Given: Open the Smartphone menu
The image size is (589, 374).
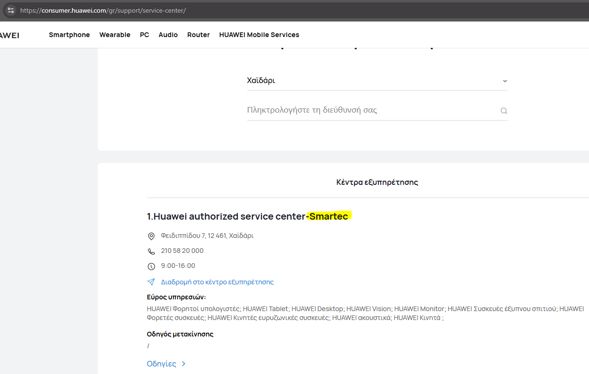Looking at the screenshot, I should (x=69, y=35).
